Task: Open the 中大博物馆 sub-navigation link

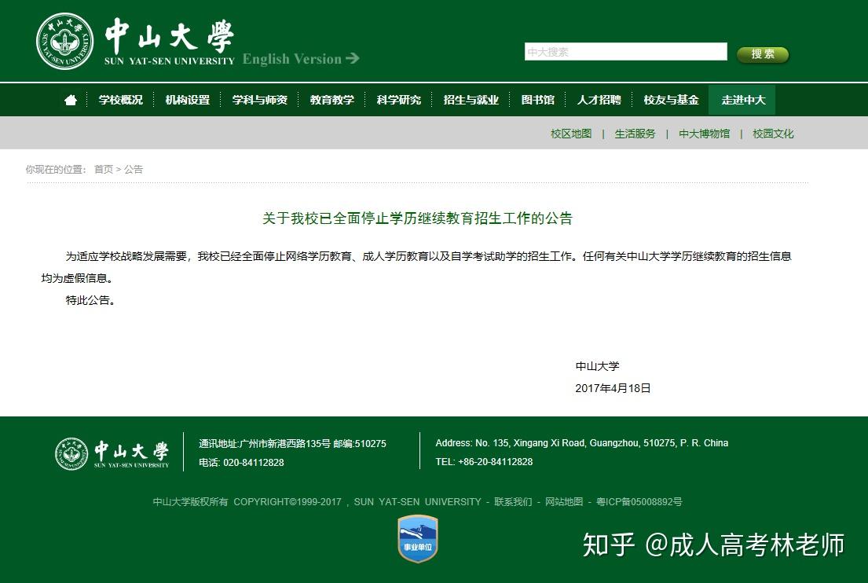Action: point(704,134)
